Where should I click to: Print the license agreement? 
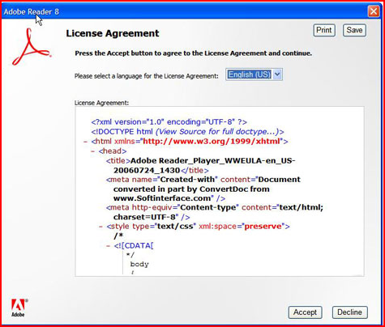324,30
